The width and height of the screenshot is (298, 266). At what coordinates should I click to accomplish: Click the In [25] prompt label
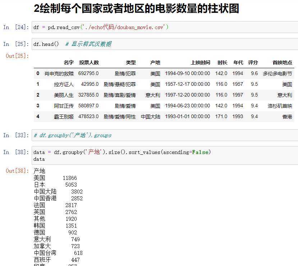[x=16, y=44]
